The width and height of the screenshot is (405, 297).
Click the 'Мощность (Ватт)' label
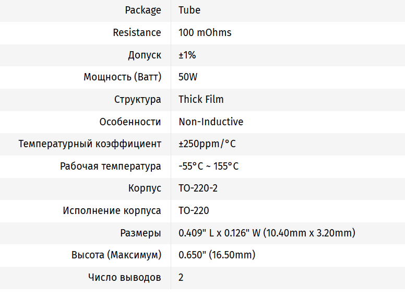click(122, 77)
